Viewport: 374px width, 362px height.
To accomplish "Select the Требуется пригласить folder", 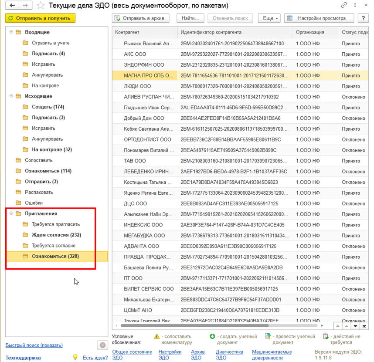I will (x=56, y=224).
